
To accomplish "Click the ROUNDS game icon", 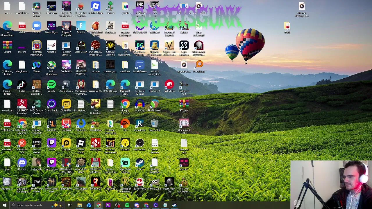I will (x=125, y=144).
